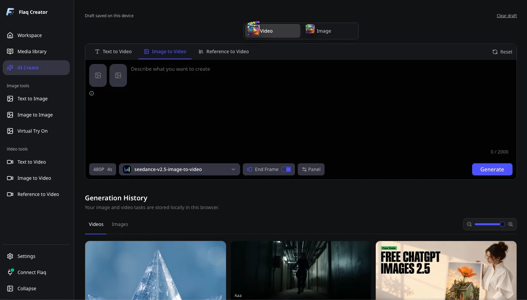Open the 480P 4s resolution selector
The height and width of the screenshot is (300, 527).
click(103, 169)
